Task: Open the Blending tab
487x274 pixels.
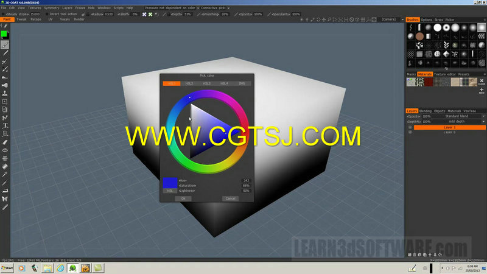Action: click(x=425, y=111)
